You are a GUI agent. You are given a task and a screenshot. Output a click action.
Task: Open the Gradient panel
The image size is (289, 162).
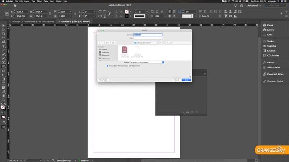(x=271, y=51)
